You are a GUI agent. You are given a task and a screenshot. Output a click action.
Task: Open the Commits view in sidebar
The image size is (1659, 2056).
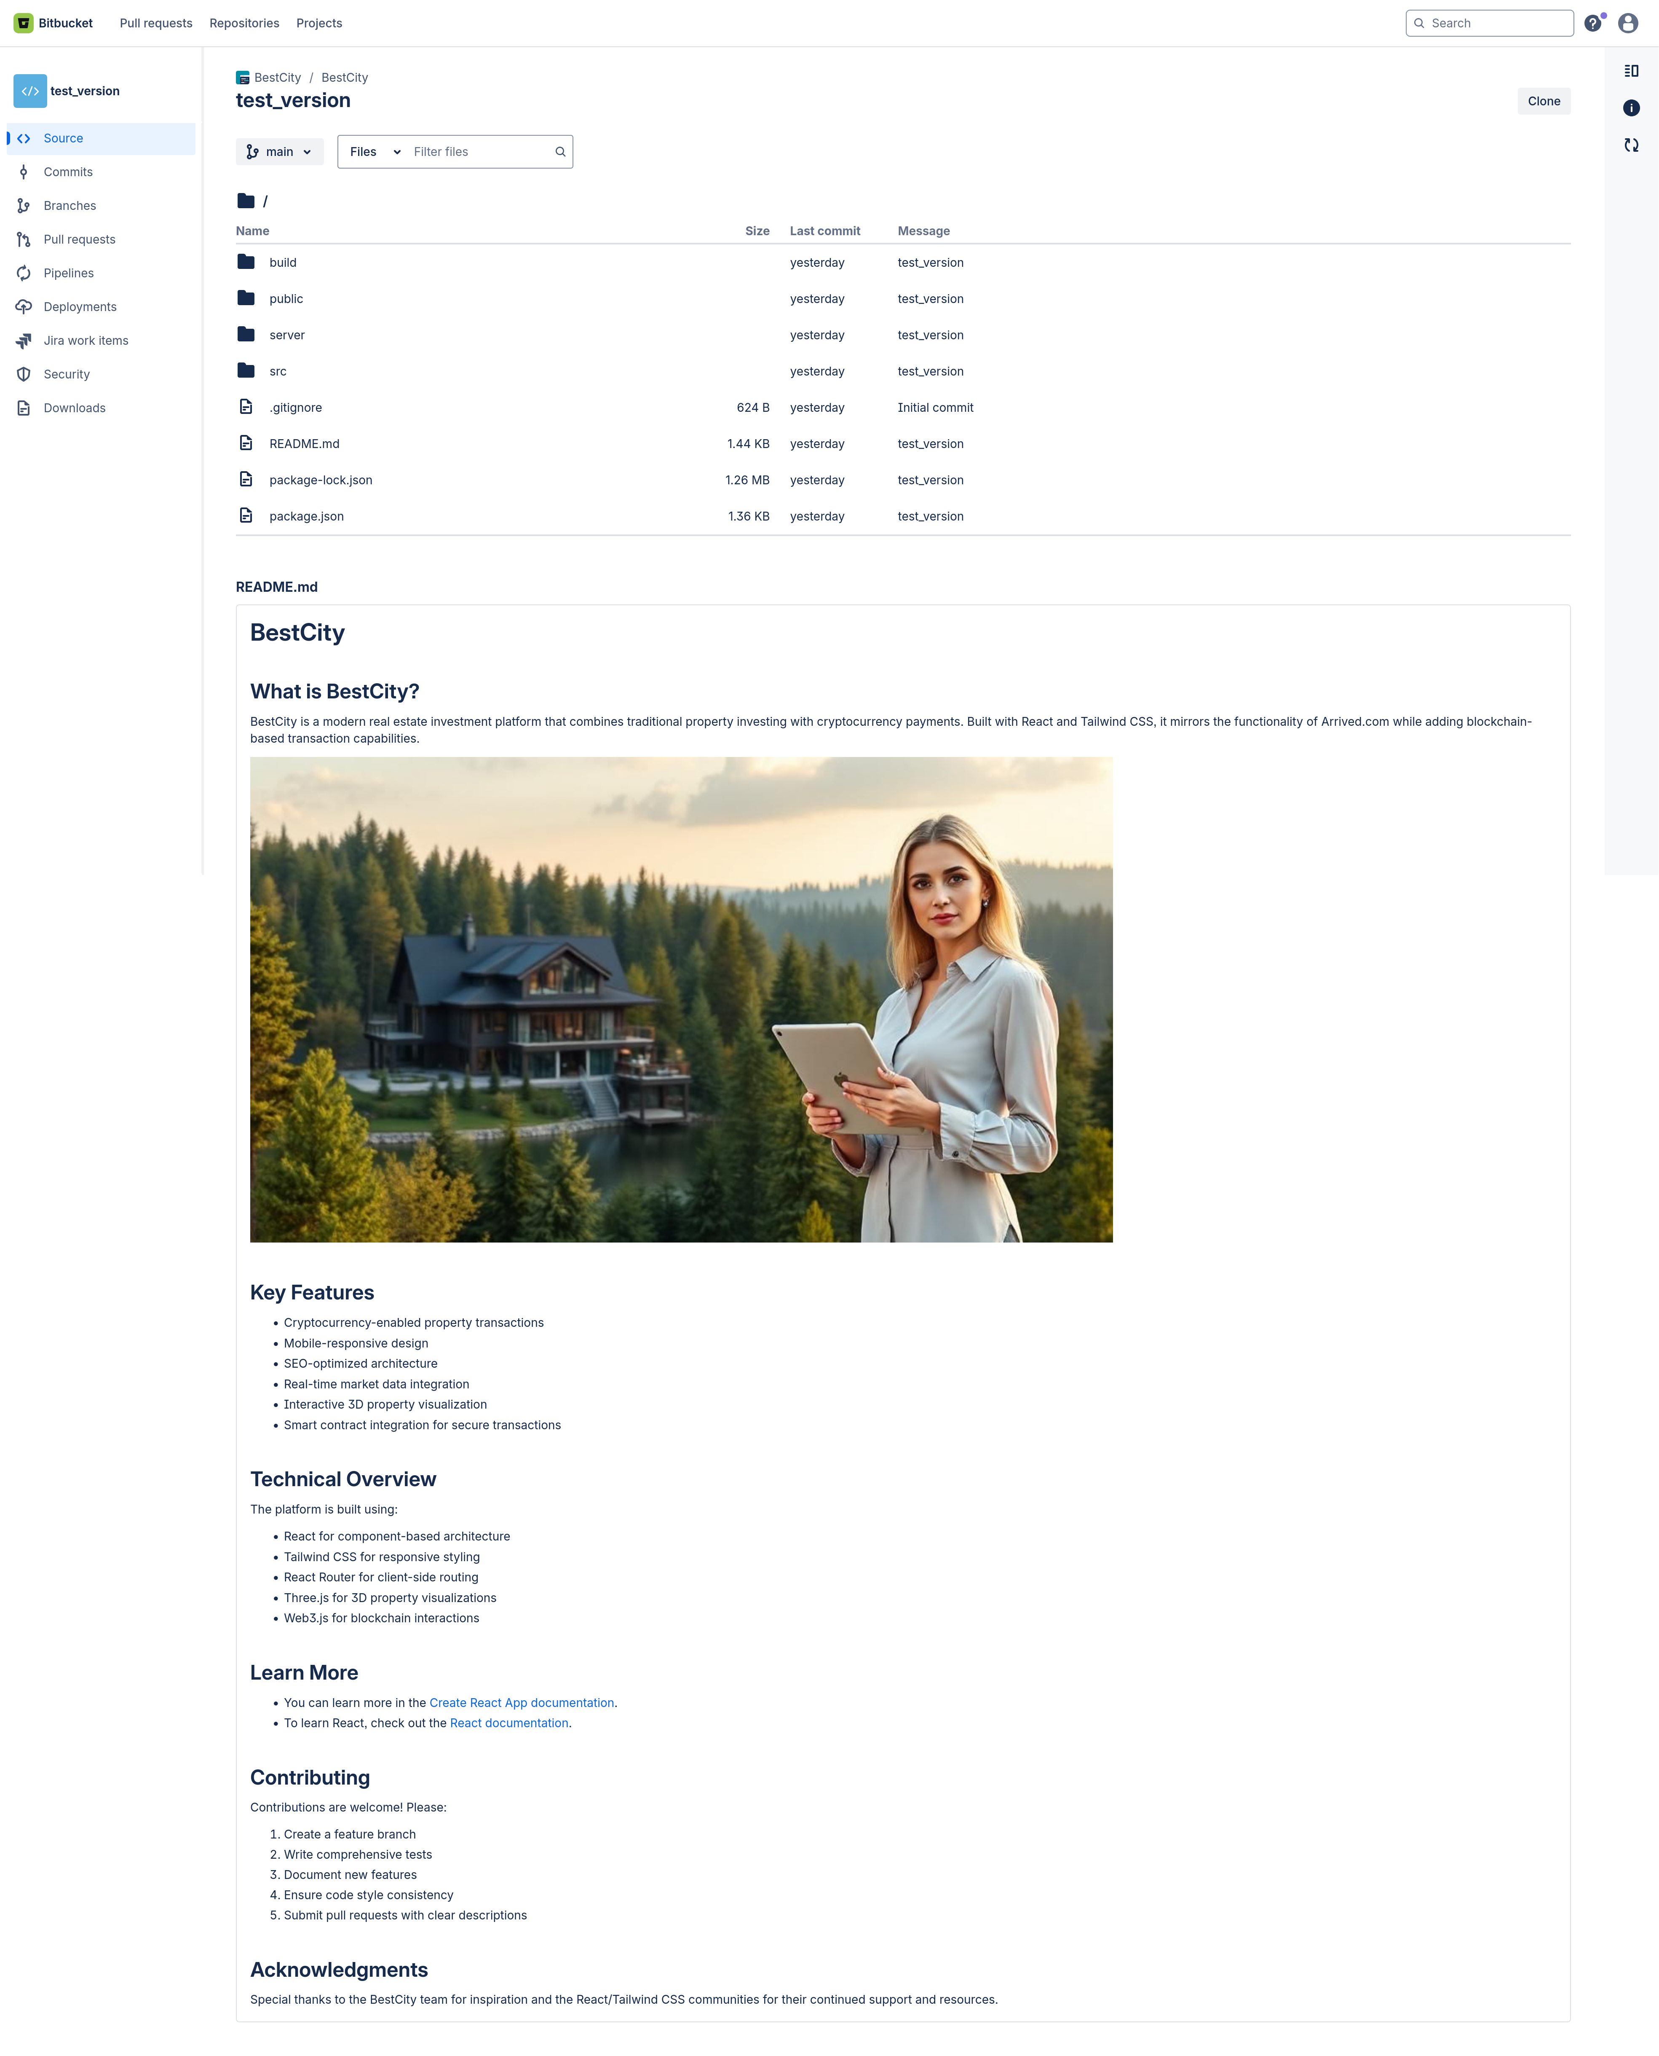68,172
